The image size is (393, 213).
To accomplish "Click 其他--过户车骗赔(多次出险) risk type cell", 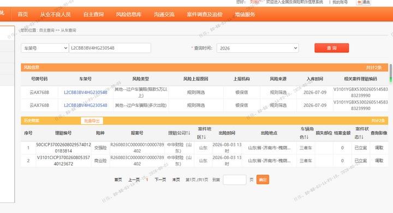I will tap(141, 105).
